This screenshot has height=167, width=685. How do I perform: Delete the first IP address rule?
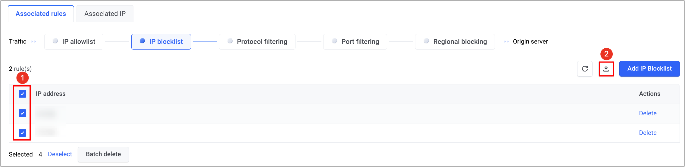pyautogui.click(x=648, y=113)
